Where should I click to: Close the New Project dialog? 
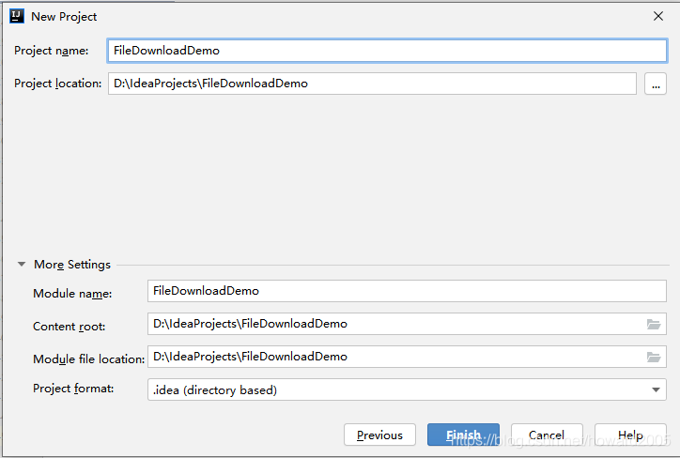[658, 17]
